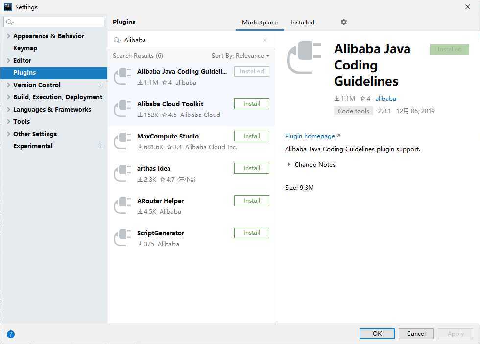480x344 pixels.
Task: Click the disabled Apply button
Action: coord(456,334)
